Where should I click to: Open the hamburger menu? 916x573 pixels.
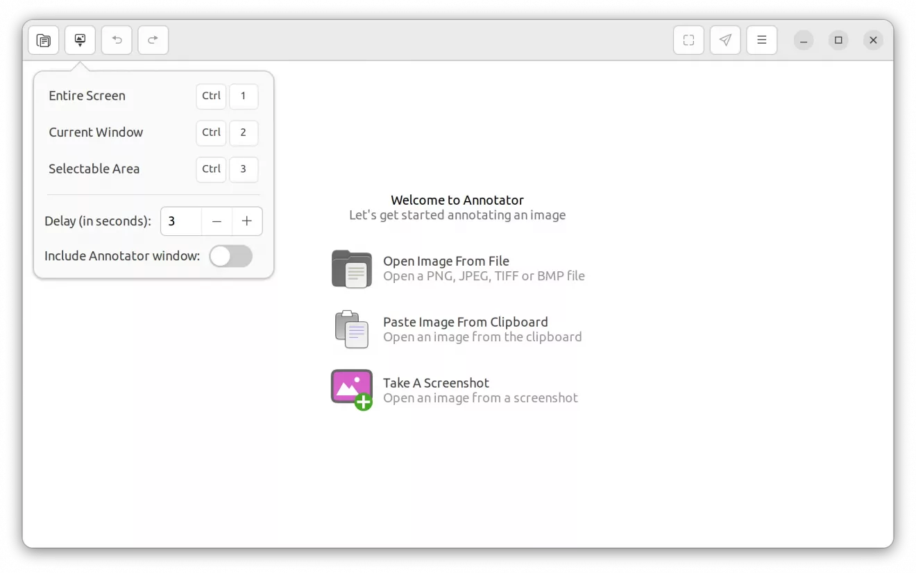pos(762,40)
